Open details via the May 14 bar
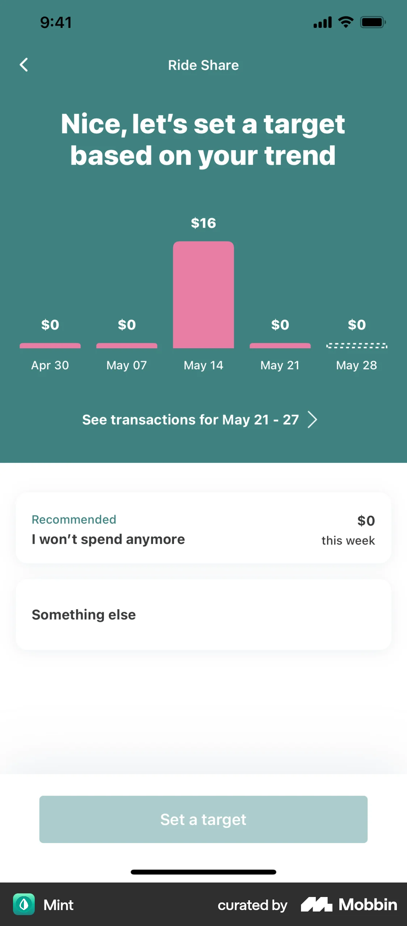407x926 pixels. point(203,294)
